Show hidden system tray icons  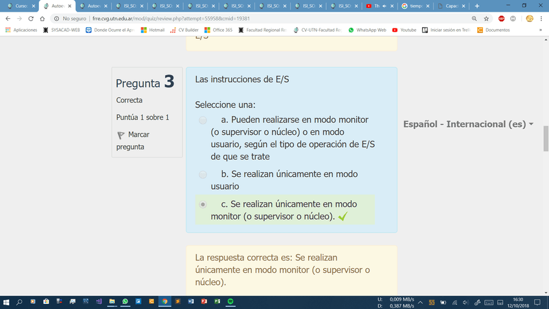(x=421, y=302)
